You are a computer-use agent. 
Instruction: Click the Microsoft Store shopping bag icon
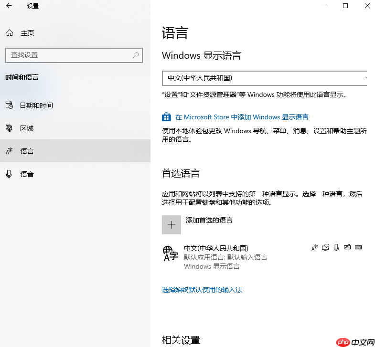click(x=166, y=117)
